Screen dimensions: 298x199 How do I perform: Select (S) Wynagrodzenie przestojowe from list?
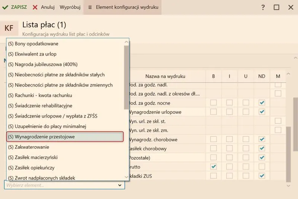pyautogui.click(x=65, y=137)
